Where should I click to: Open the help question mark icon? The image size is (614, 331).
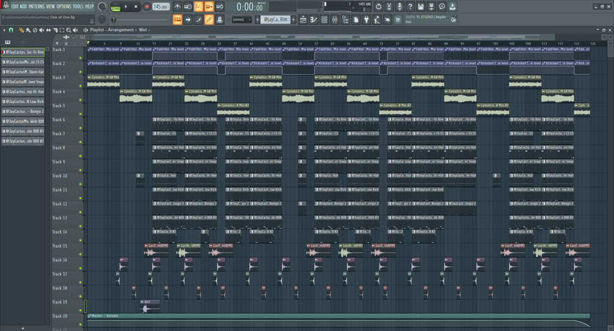[410, 7]
